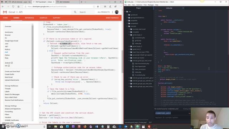Collapse the root dev folder in Atom
Screen dimensions: 229x129
(x=125, y=11)
